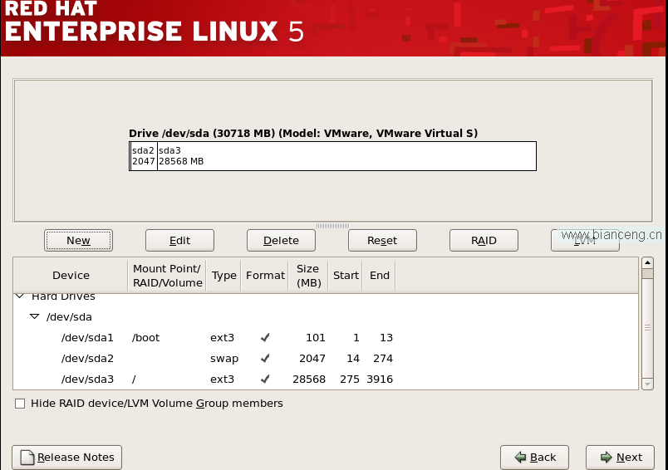Click the green Next arrow icon
This screenshot has height=470, width=668.
(x=607, y=458)
